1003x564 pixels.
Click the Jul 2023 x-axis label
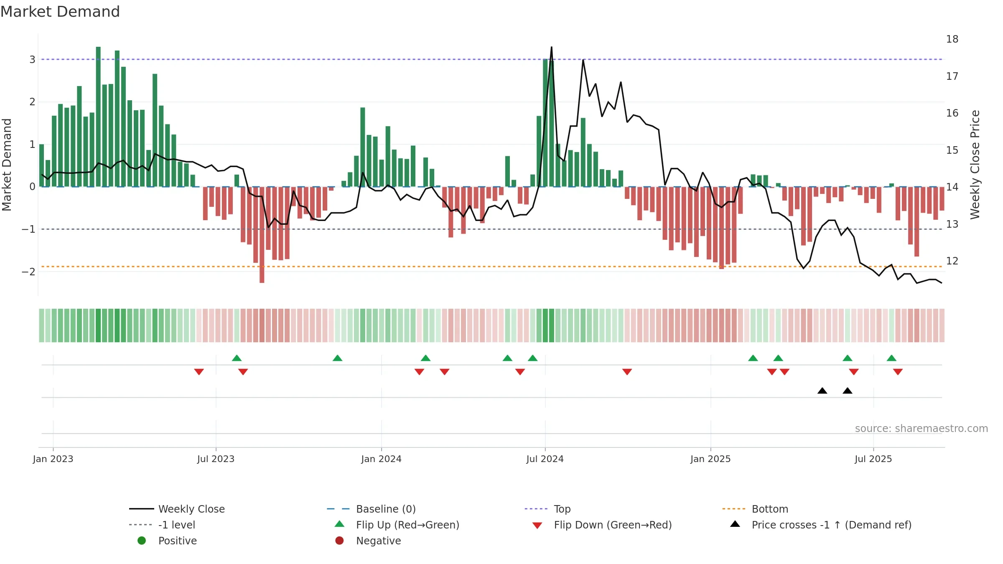click(x=216, y=459)
